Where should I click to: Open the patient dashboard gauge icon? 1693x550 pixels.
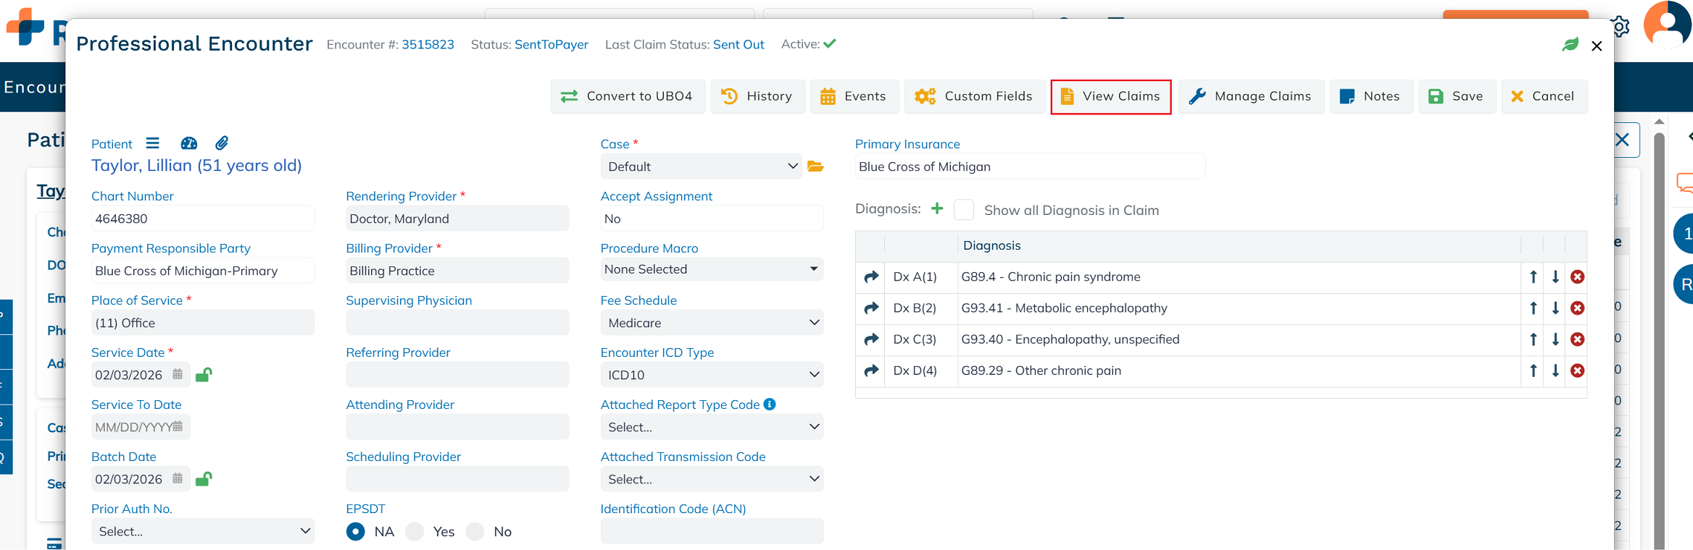(188, 143)
